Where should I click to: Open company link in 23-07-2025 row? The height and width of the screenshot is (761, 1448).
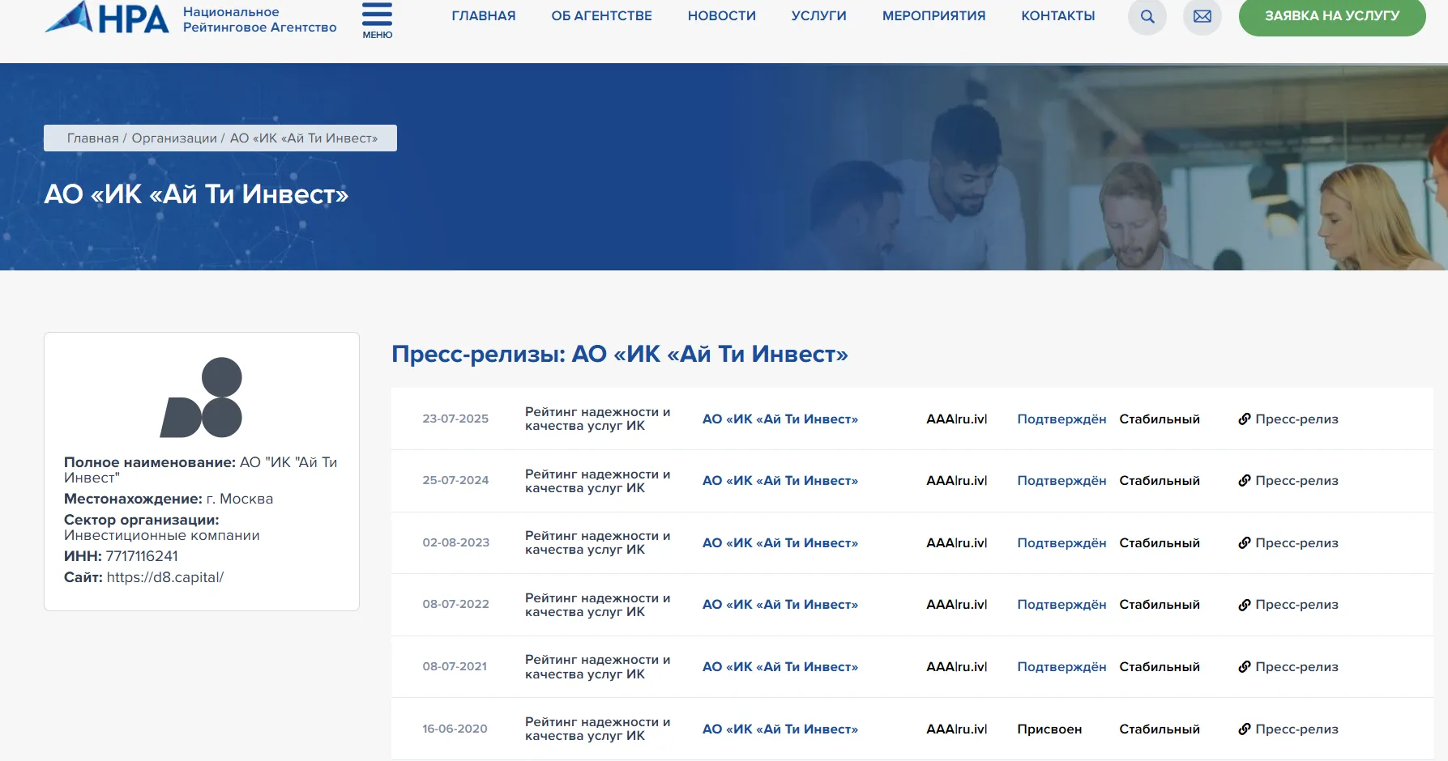tap(780, 419)
